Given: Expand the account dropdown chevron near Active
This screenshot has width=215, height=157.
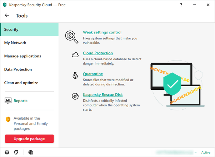Looking at the screenshot, I should click(195, 152).
